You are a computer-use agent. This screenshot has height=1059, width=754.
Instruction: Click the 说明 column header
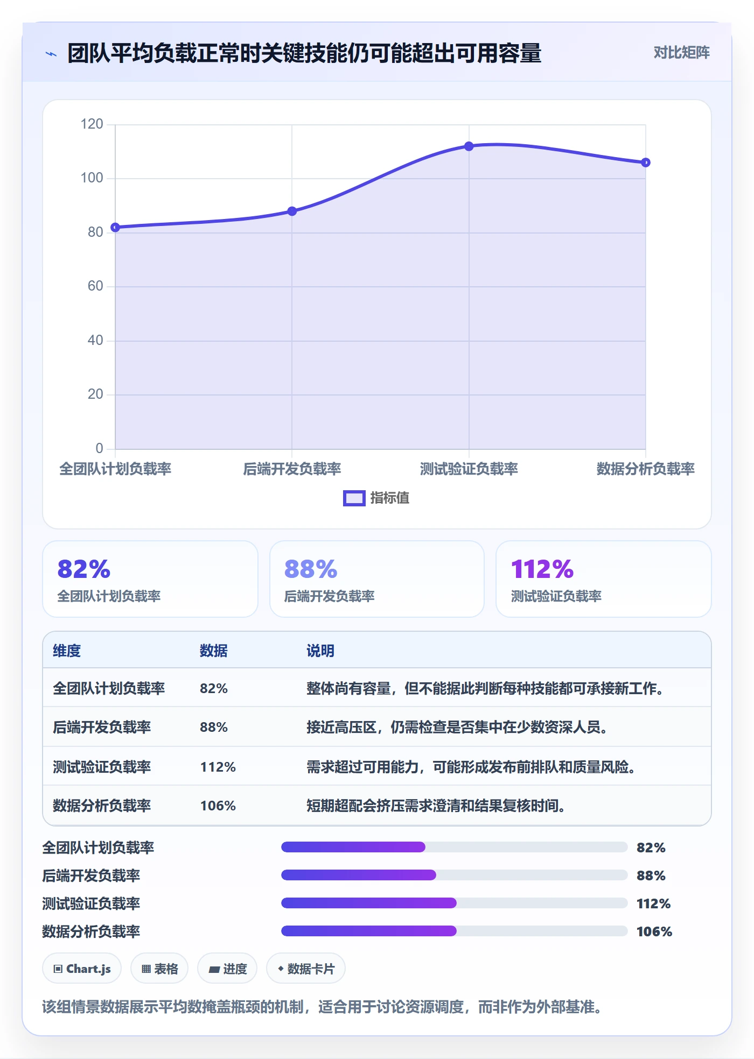[320, 651]
